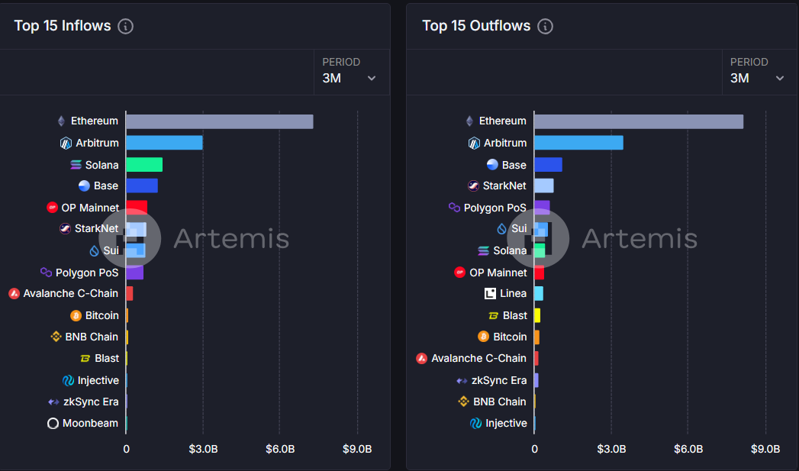Click the Sui droplet icon in Inflows chart
Image resolution: width=799 pixels, height=471 pixels.
(x=95, y=250)
